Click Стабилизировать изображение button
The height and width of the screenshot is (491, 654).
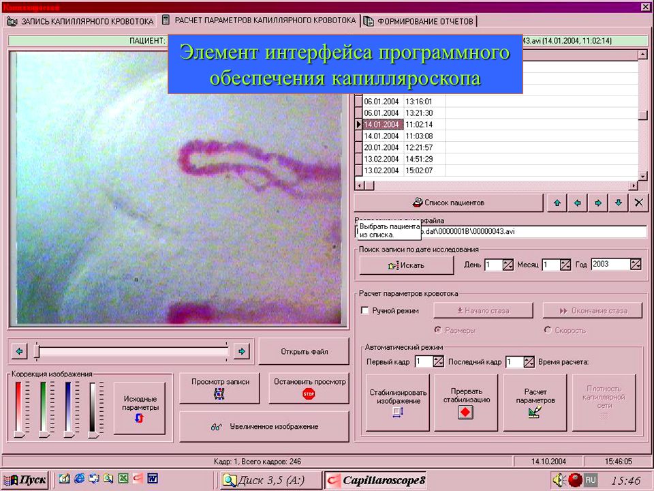click(397, 402)
